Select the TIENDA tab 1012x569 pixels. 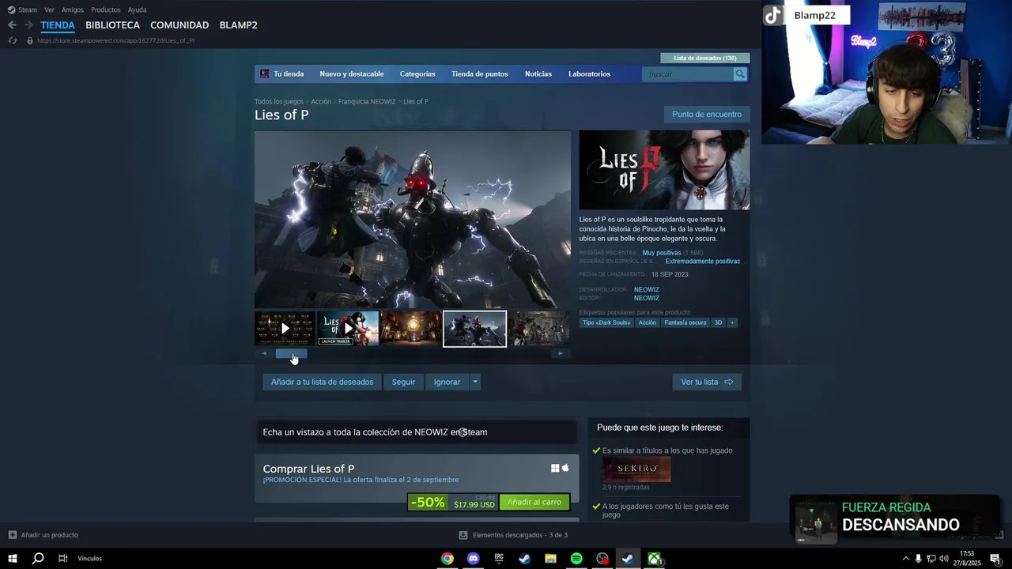[x=58, y=25]
